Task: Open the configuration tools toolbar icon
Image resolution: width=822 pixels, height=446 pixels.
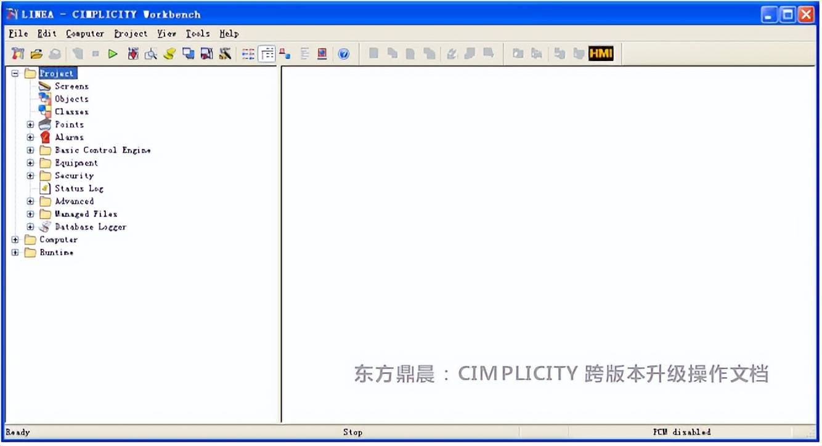Action: click(x=224, y=54)
